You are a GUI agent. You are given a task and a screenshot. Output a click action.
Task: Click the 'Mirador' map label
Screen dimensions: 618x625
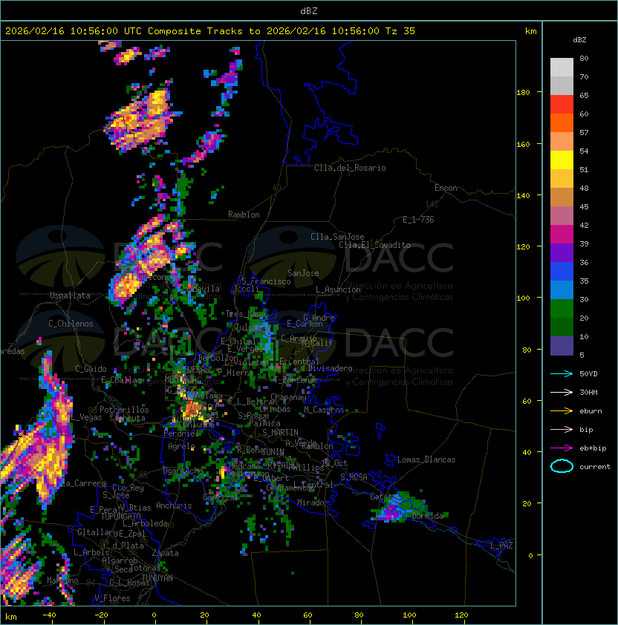click(313, 503)
